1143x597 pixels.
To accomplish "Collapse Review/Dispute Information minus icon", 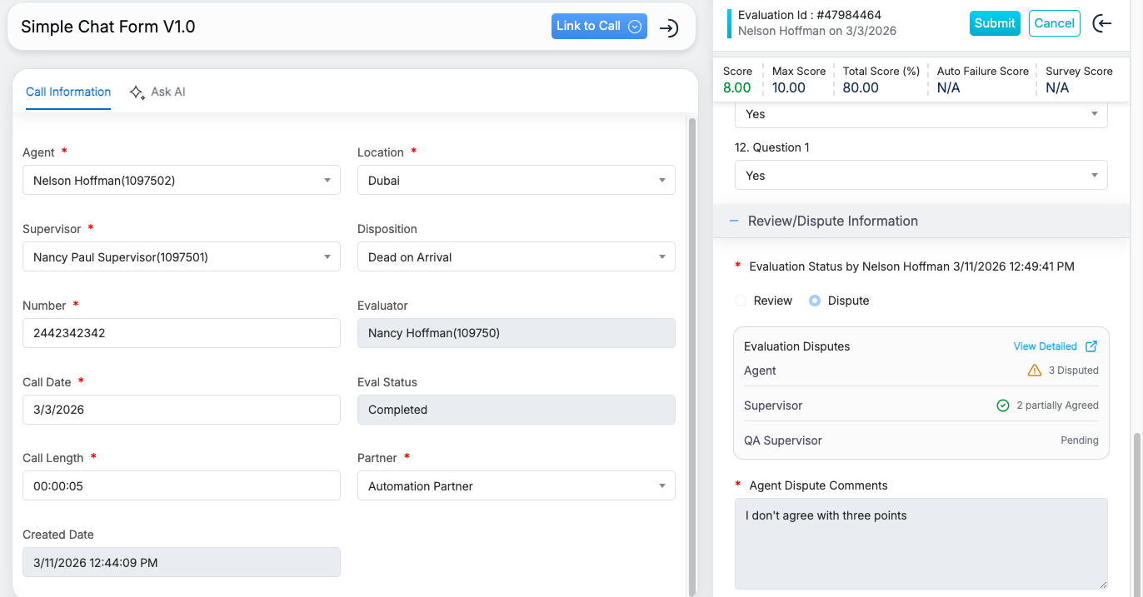I will tap(734, 221).
